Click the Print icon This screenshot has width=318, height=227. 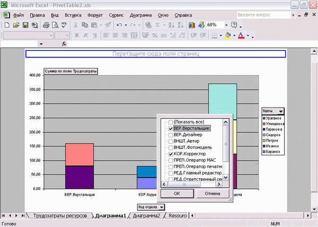point(46,25)
